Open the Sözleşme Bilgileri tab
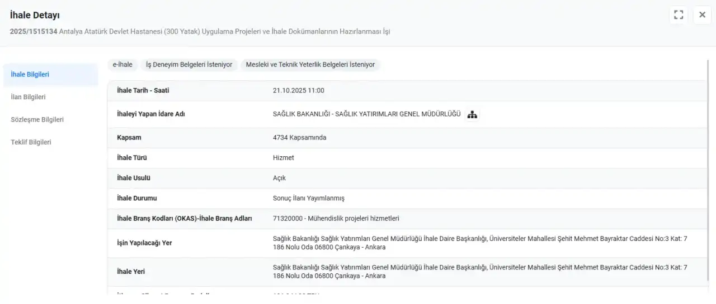 tap(37, 120)
